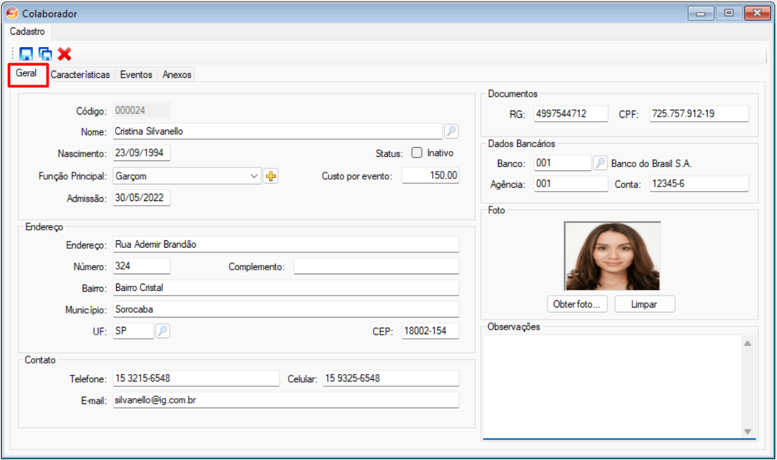777x460 pixels.
Task: Switch to the Características tab
Action: (x=81, y=75)
